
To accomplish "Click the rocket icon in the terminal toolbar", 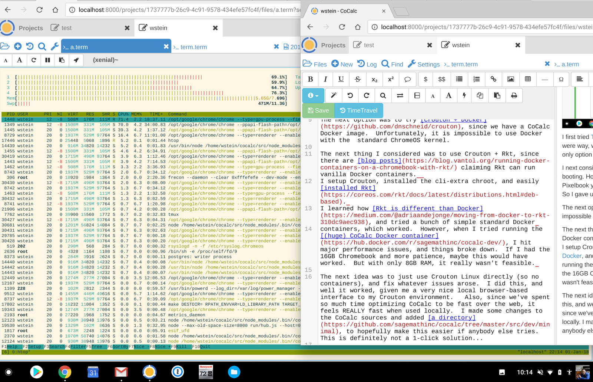I will [x=76, y=60].
